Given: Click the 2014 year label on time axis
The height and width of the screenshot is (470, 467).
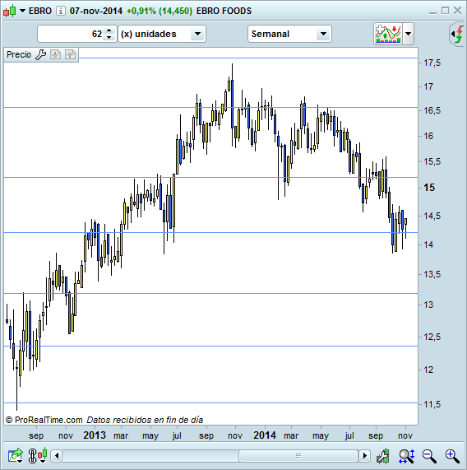Looking at the screenshot, I should (265, 435).
